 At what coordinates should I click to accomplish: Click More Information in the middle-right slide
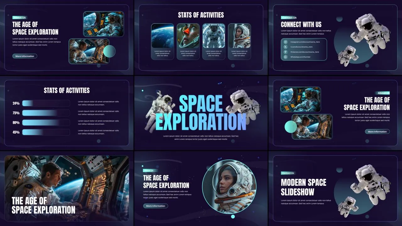[377, 132]
